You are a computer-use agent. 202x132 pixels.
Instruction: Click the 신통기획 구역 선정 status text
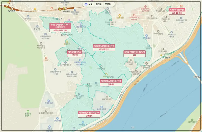(60, 30)
